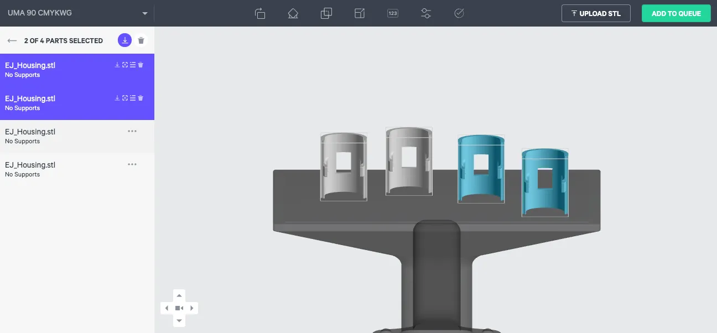This screenshot has height=333, width=717.
Task: Select the fourth EJ_Housing.stl part row
Action: [77, 170]
